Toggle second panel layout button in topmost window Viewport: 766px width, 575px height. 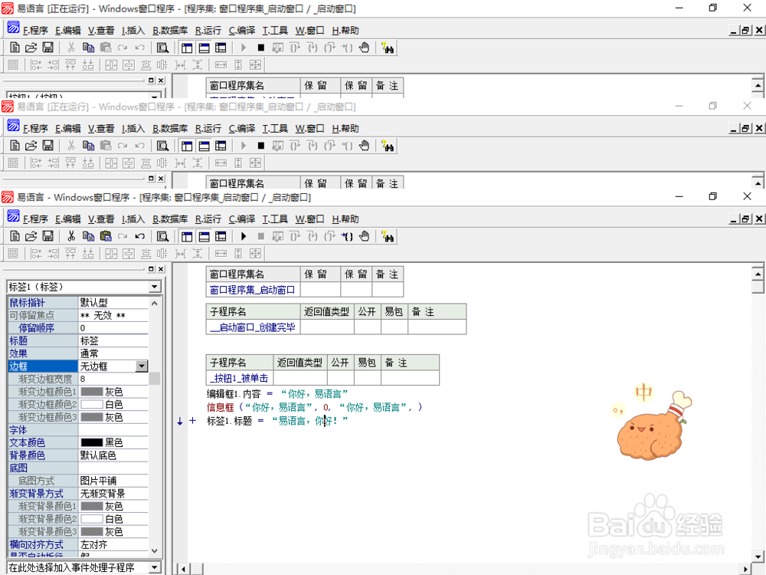(x=204, y=48)
